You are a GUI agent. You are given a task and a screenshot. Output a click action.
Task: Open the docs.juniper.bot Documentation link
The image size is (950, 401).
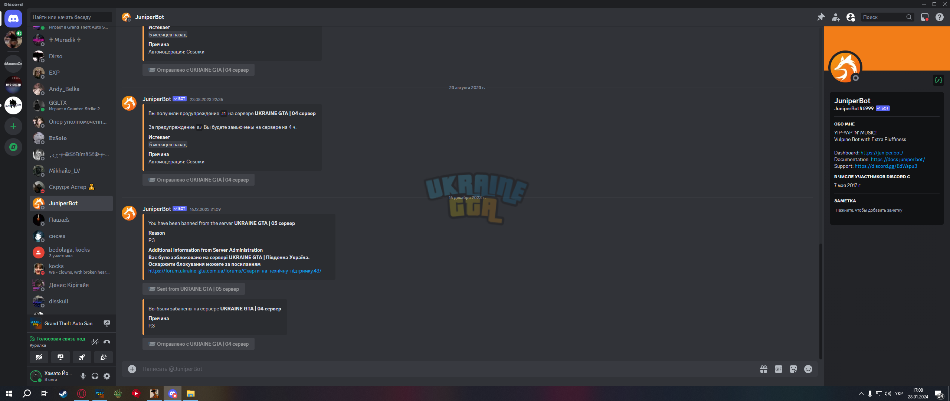coord(898,160)
